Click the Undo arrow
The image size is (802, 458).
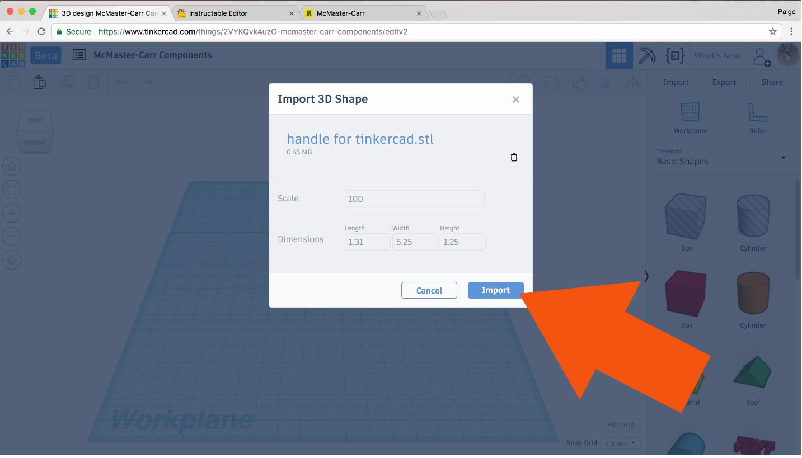[x=121, y=82]
